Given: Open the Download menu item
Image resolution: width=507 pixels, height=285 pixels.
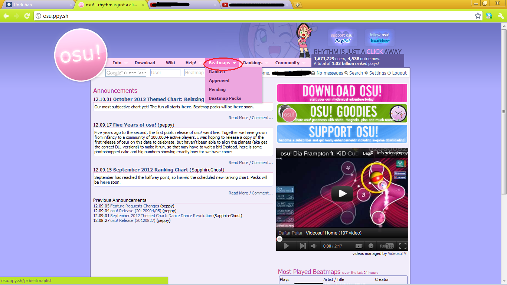Looking at the screenshot, I should (x=145, y=63).
